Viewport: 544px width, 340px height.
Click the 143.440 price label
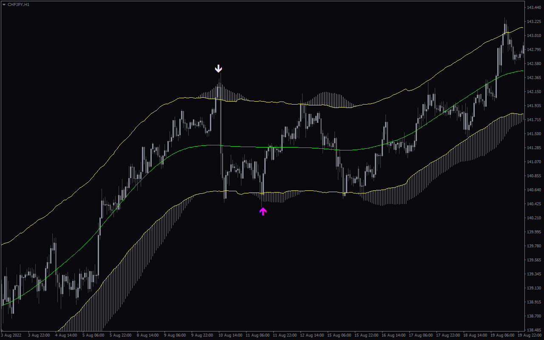coord(533,8)
